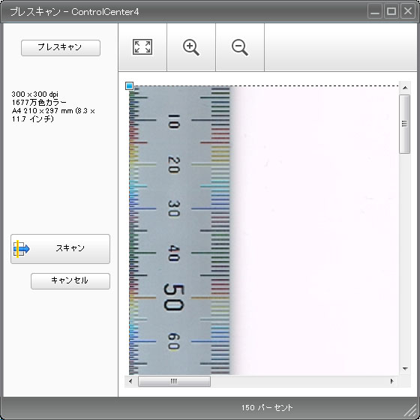Click the キャンセル button
420x420 pixels.
tap(70, 281)
